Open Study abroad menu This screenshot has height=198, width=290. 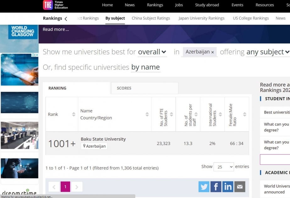click(x=207, y=5)
